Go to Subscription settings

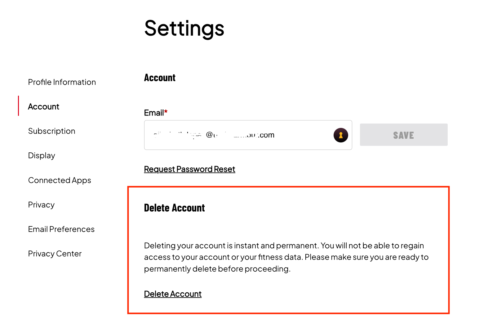click(x=52, y=131)
